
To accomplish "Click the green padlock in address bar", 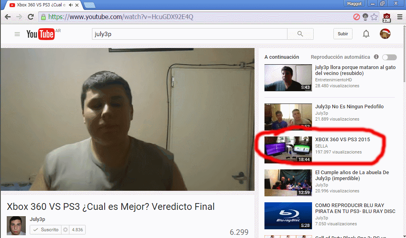I will 44,17.
